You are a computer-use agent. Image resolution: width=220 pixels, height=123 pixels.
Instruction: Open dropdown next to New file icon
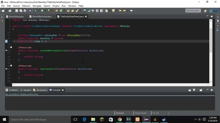pyautogui.click(x=6, y=11)
